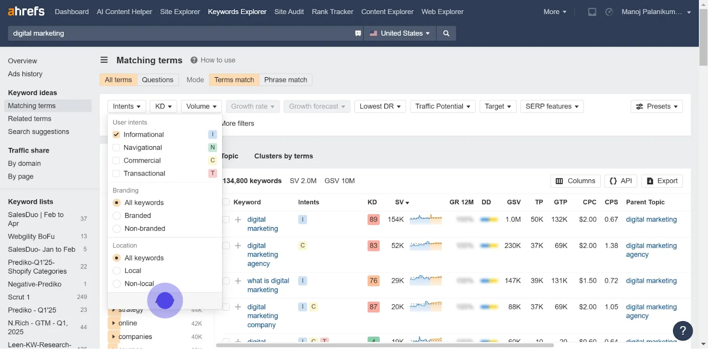Click the Informational intent badge I
Viewport: 708px width, 349px height.
212,134
